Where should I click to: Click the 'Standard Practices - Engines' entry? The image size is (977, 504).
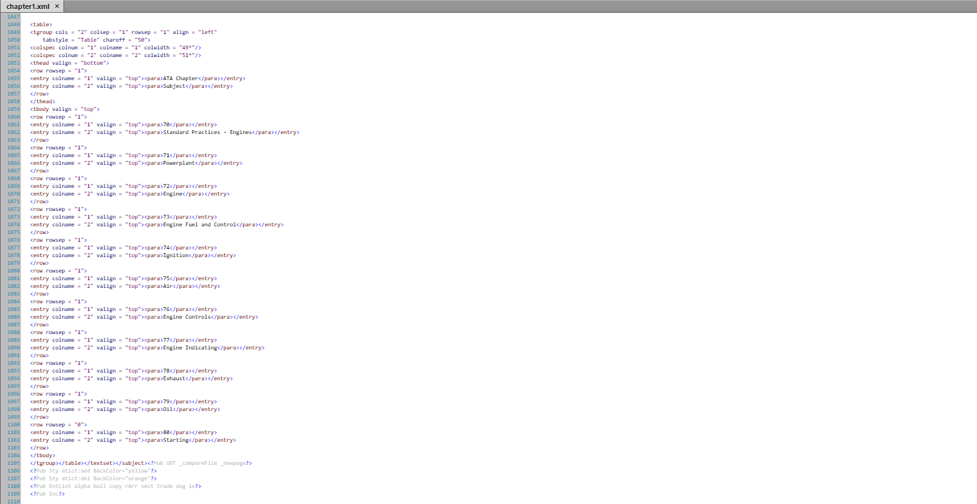pyautogui.click(x=165, y=132)
